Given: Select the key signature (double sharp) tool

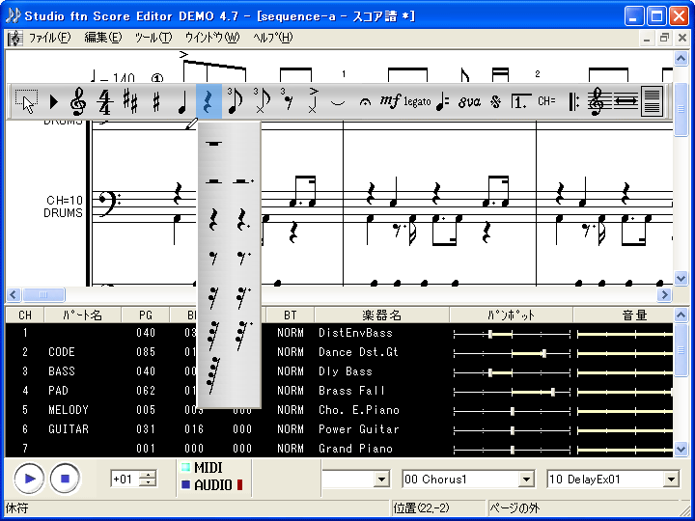Looking at the screenshot, I should click(130, 101).
